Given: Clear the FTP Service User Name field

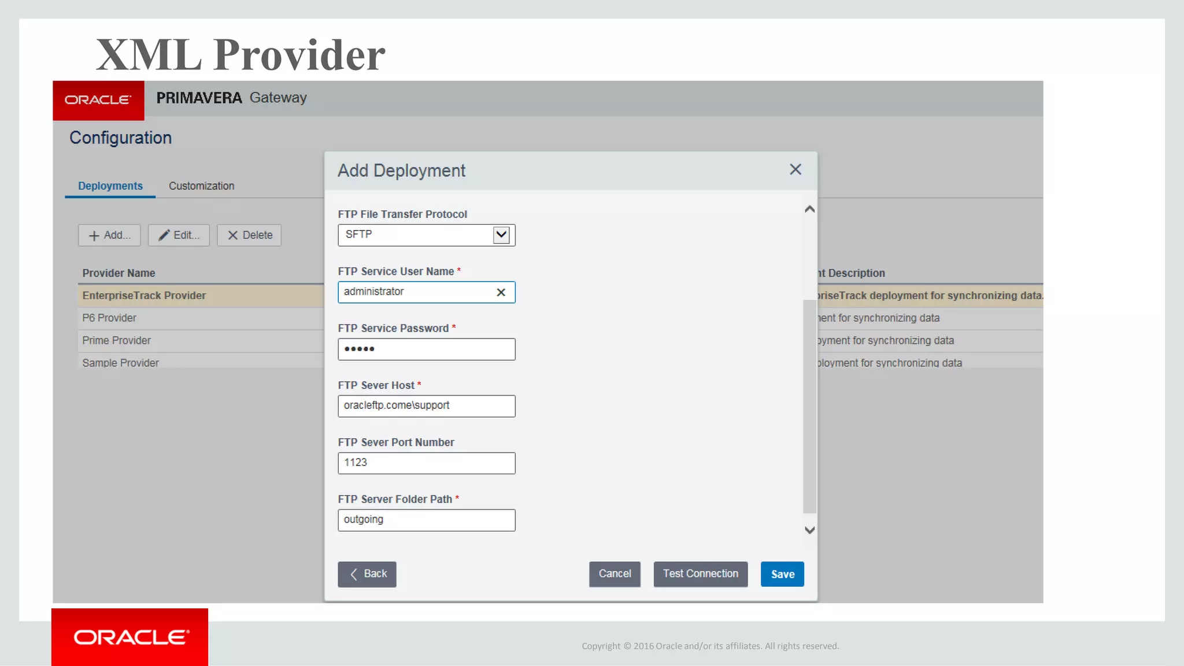Looking at the screenshot, I should click(x=501, y=293).
